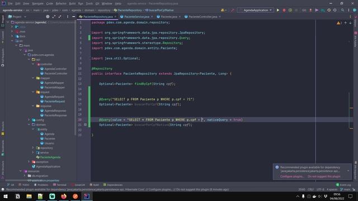The width and height of the screenshot is (358, 201).
Task: Open the Dependencies tool window
Action: pyautogui.click(x=113, y=185)
